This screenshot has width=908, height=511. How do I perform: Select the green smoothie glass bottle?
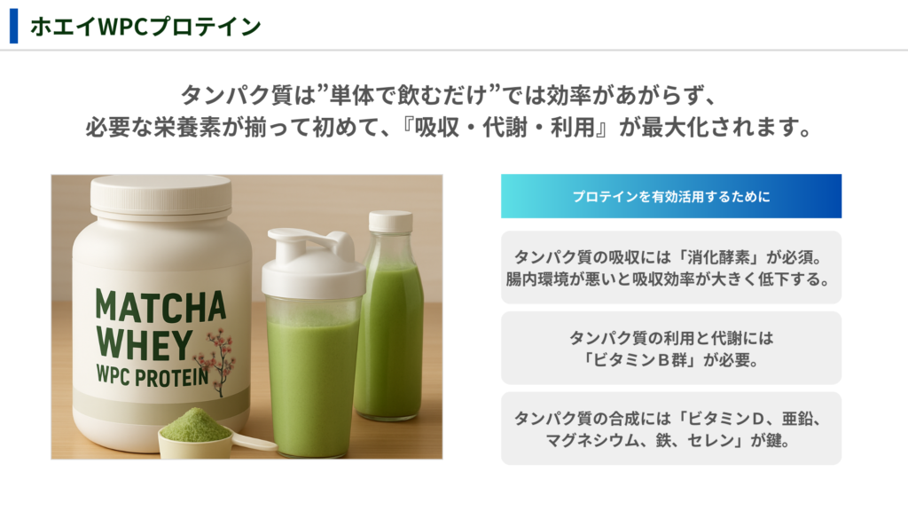click(389, 315)
